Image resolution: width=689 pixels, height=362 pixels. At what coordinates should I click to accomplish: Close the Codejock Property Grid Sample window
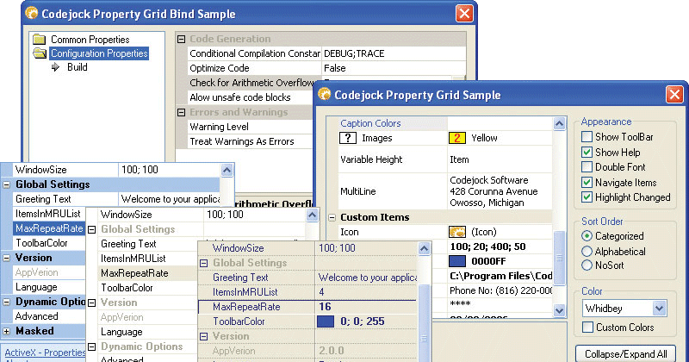point(674,94)
